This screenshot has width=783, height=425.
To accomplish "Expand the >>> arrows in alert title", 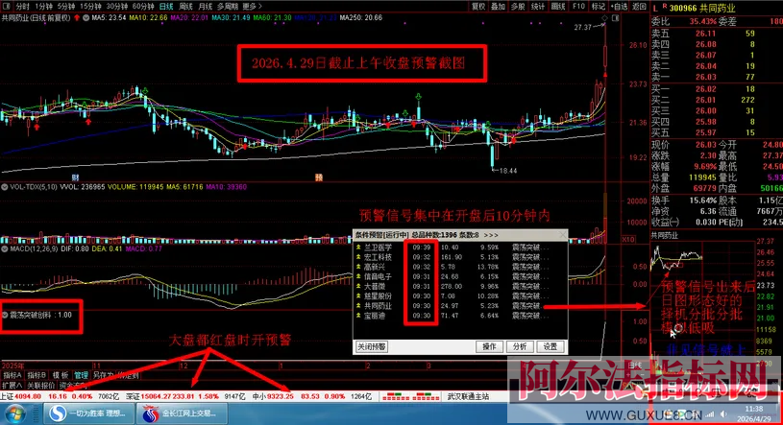I will (x=491, y=235).
